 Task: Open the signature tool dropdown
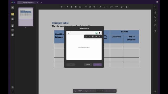[x=127, y=7]
